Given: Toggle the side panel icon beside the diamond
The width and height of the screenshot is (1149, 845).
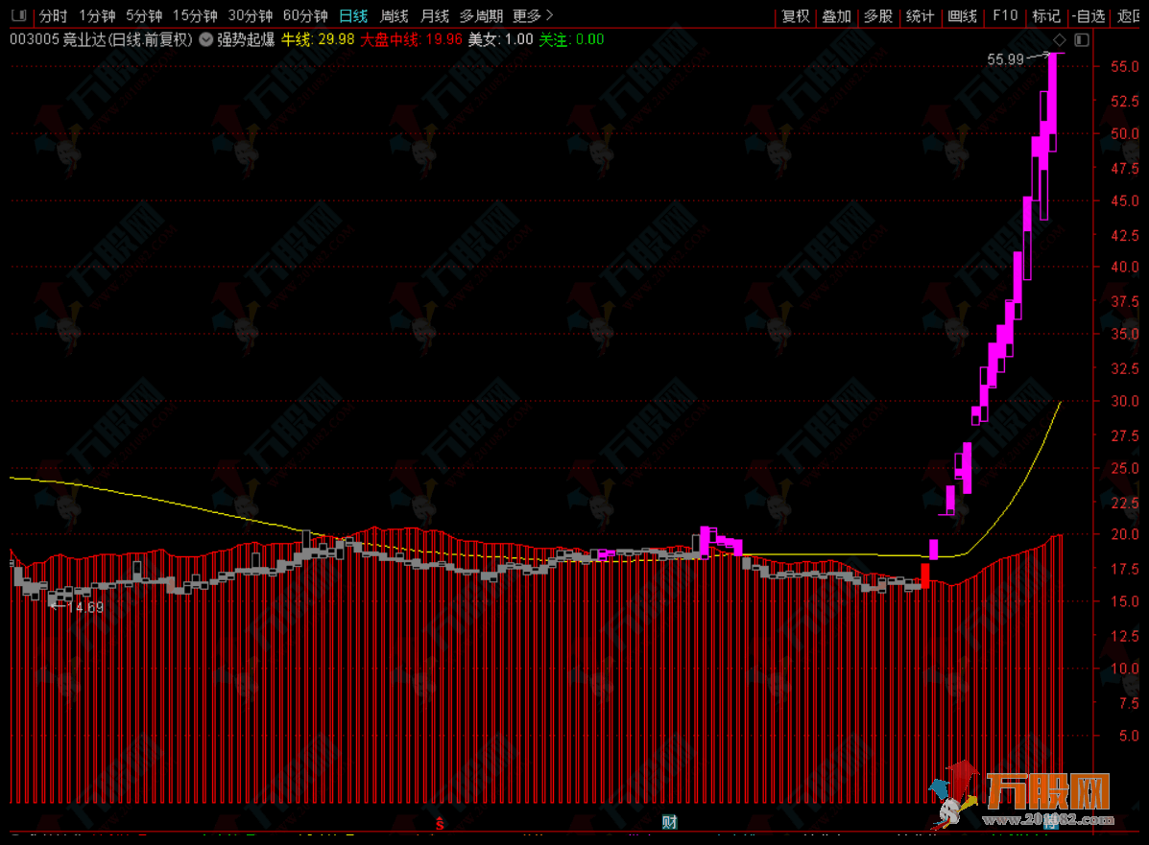Looking at the screenshot, I should click(x=1082, y=39).
